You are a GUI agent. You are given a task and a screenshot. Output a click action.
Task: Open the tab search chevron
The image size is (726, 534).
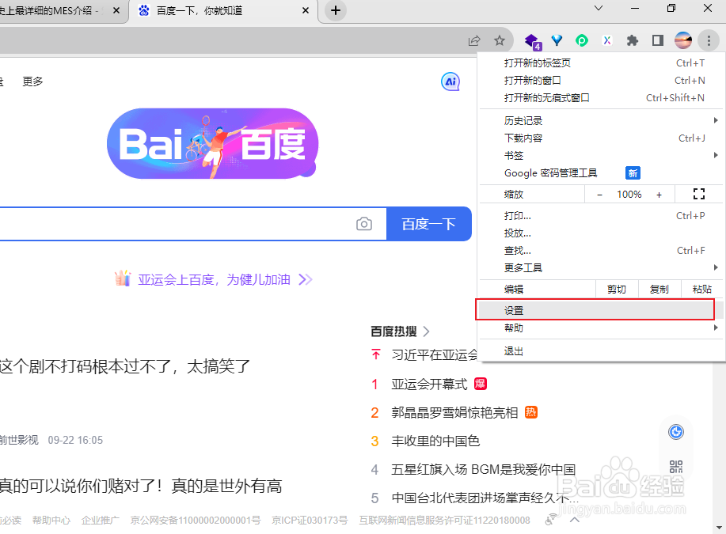599,8
